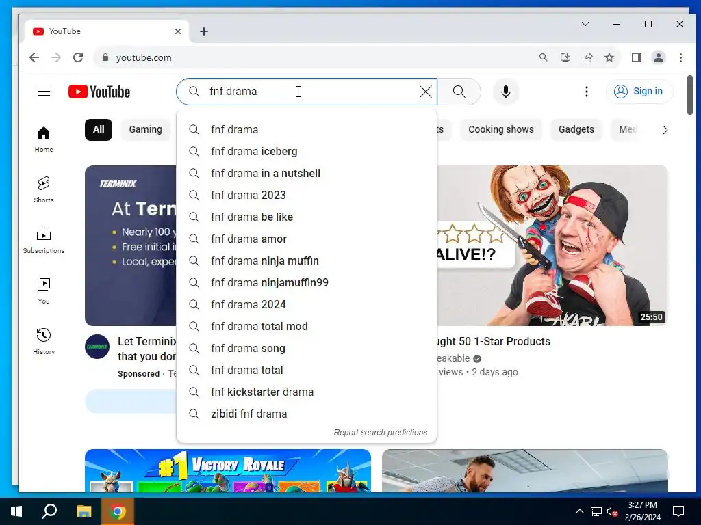Screen dimensions: 701x525
Task: Pick suggestion "fnf drama total"
Action: pyautogui.click(x=307, y=370)
